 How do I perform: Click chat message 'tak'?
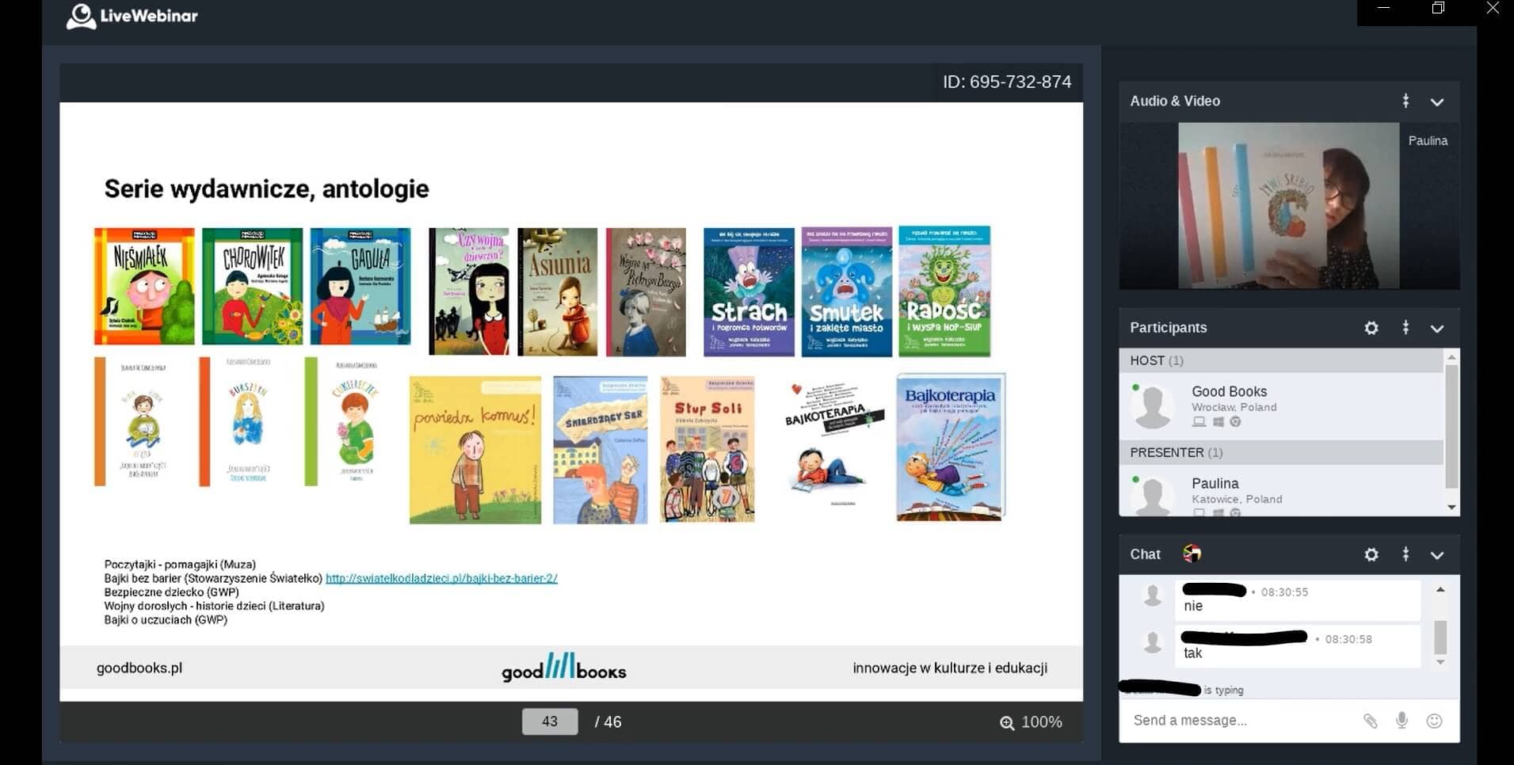pos(1193,653)
